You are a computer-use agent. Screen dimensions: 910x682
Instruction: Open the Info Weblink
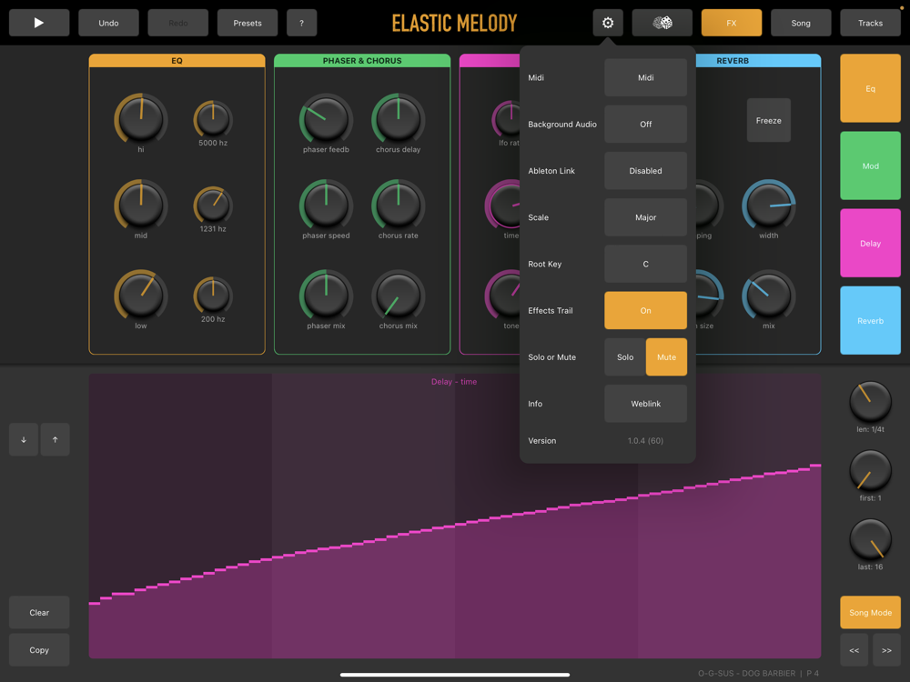645,404
